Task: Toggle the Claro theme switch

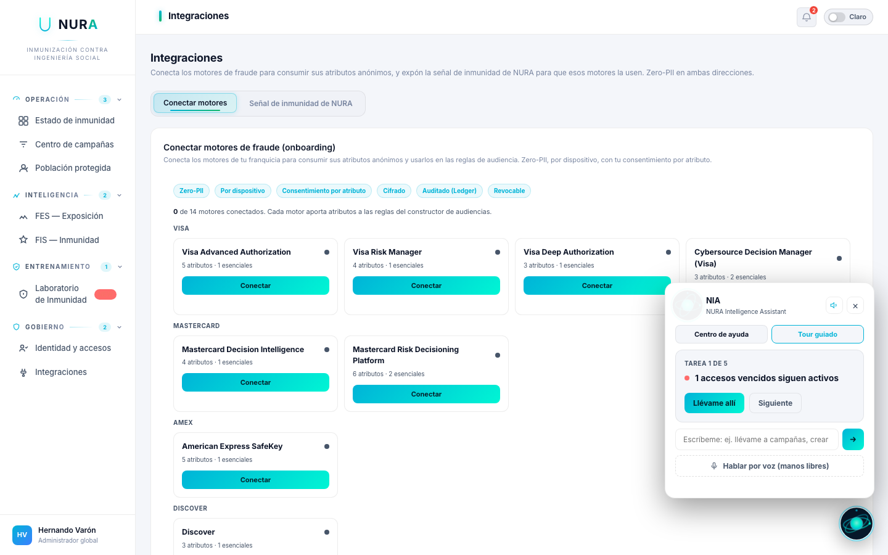Action: [837, 17]
